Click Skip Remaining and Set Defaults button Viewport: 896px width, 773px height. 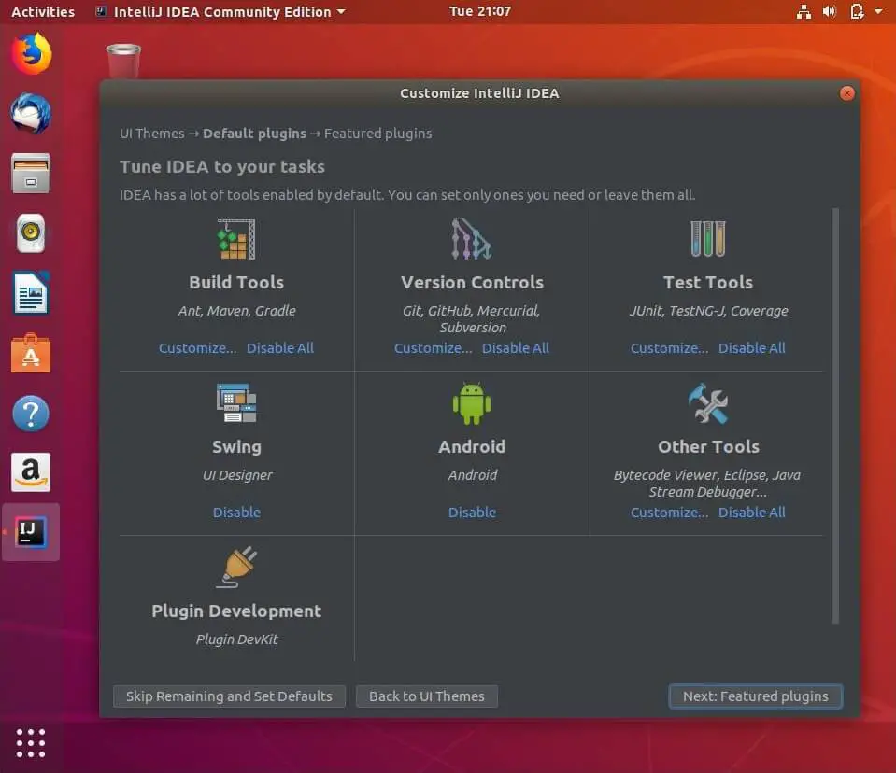pyautogui.click(x=229, y=696)
